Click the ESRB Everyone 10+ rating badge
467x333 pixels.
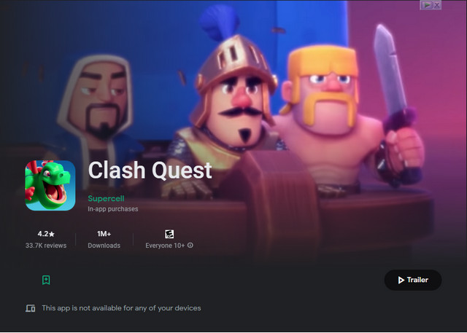click(169, 234)
